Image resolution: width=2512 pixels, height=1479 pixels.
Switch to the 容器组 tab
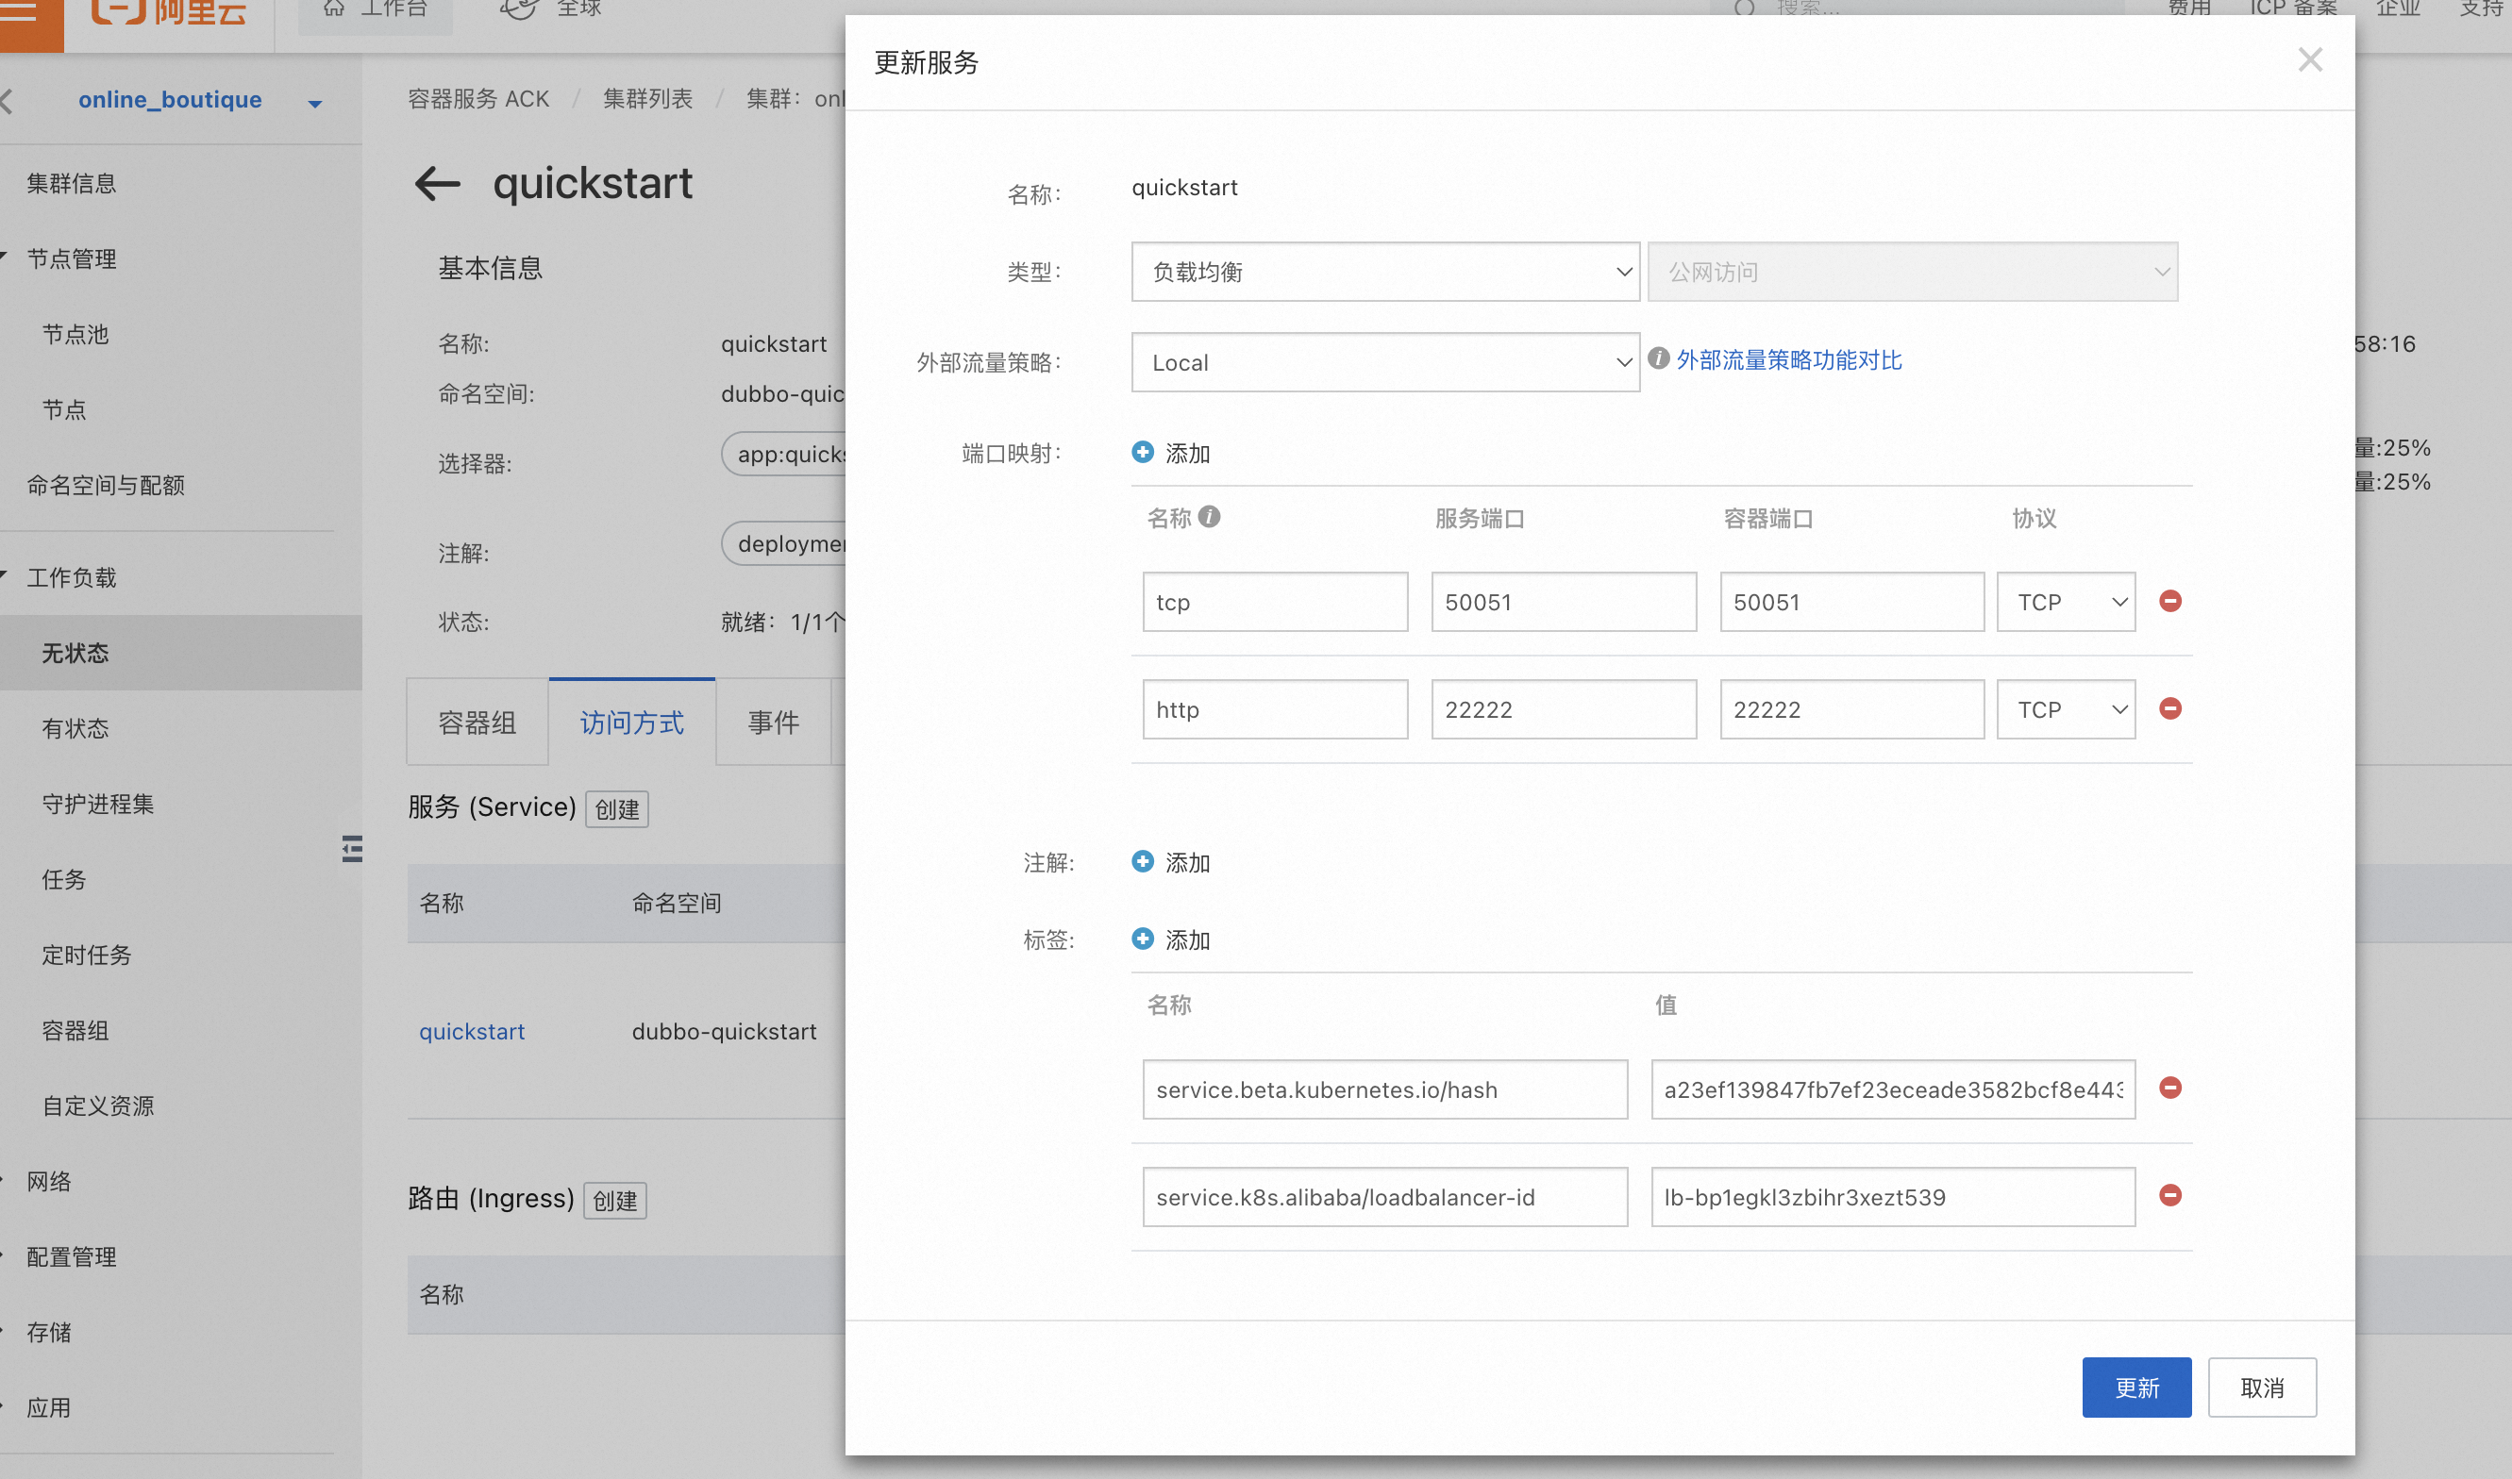(x=477, y=723)
